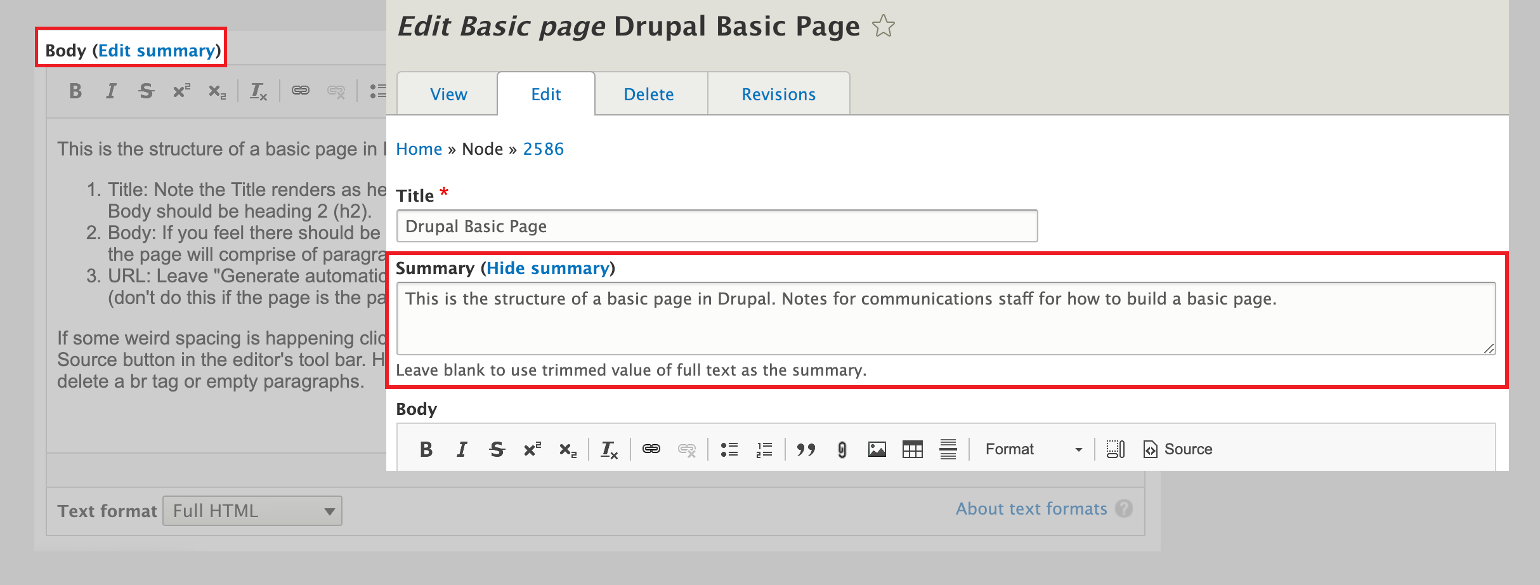This screenshot has height=585, width=1540.
Task: Click Superscript in background Body editor
Action: (x=181, y=91)
